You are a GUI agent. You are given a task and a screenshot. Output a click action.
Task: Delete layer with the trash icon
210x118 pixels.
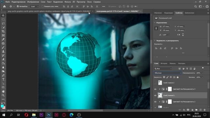205,110
